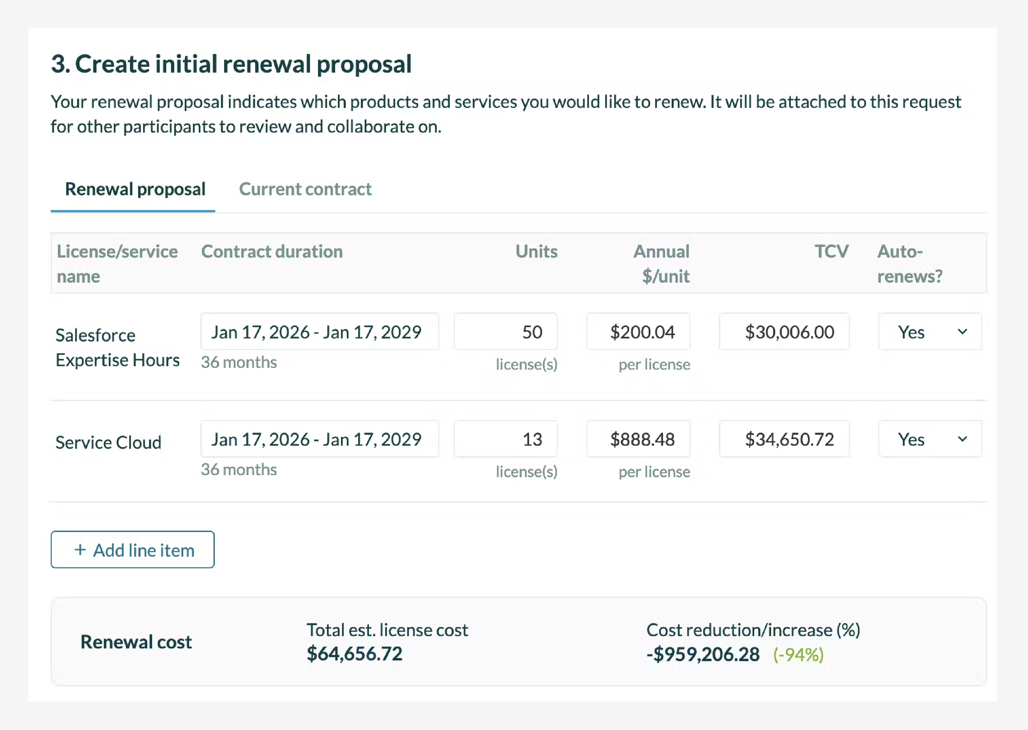Click the Add line item button
Viewport: 1028px width, 730px height.
tap(133, 550)
